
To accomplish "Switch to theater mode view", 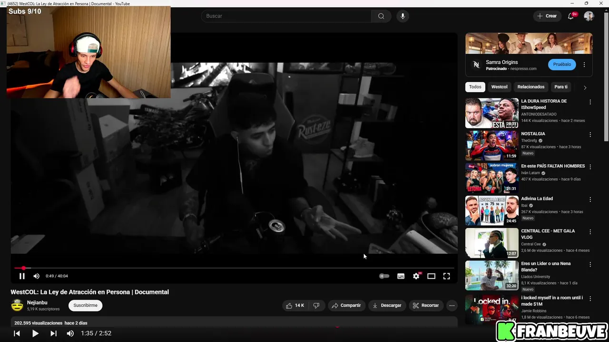I will (x=432, y=276).
